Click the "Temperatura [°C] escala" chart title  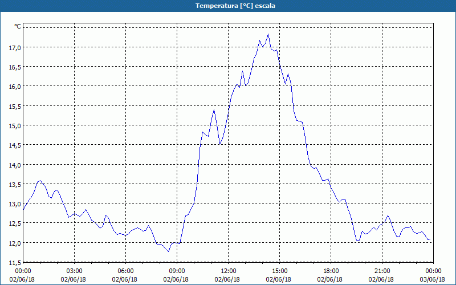235,6
